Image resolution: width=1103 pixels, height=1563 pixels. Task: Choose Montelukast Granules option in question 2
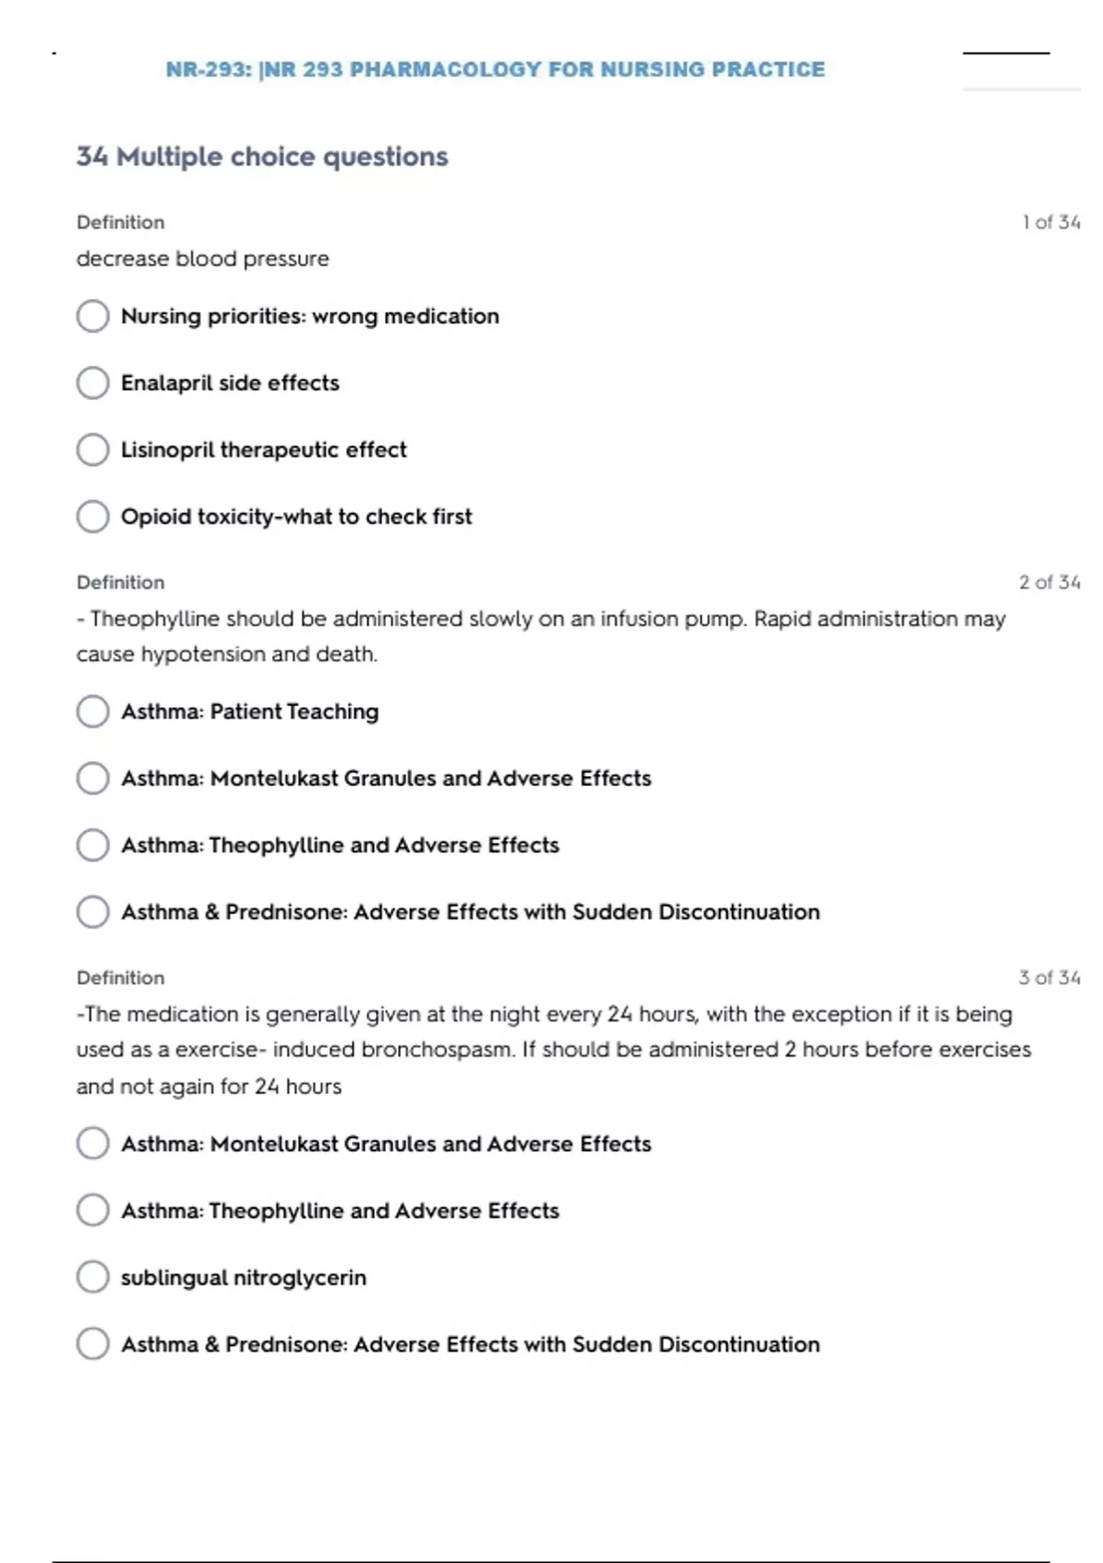[93, 779]
